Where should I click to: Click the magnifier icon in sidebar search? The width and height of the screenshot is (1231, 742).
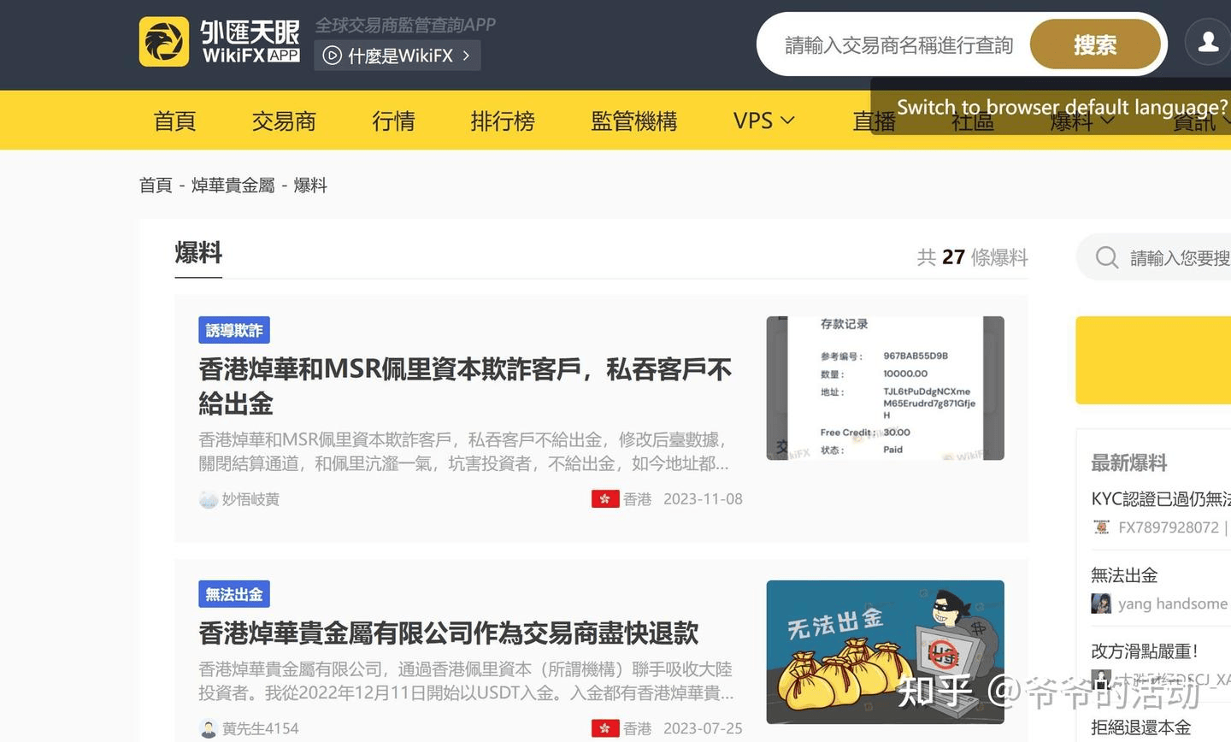[x=1106, y=257]
